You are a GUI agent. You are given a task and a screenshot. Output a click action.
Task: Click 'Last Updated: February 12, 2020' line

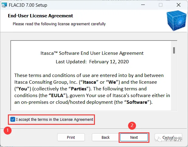click(x=92, y=62)
